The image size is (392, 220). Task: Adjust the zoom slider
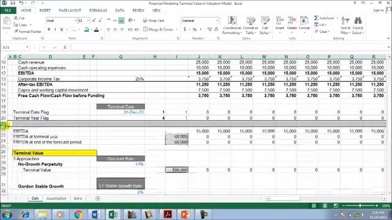point(360,205)
